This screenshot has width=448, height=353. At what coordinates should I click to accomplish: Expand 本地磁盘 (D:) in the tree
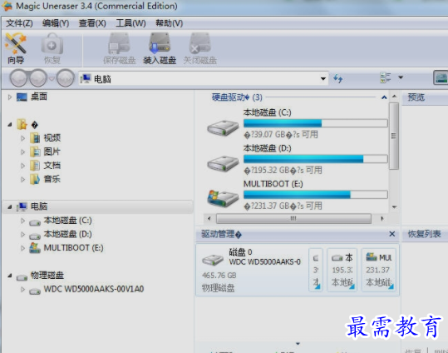23,235
